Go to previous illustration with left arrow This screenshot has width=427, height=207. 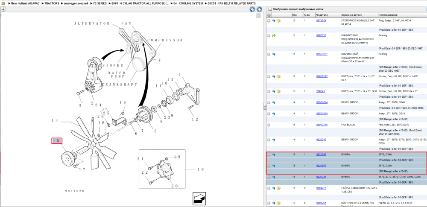(252, 9)
